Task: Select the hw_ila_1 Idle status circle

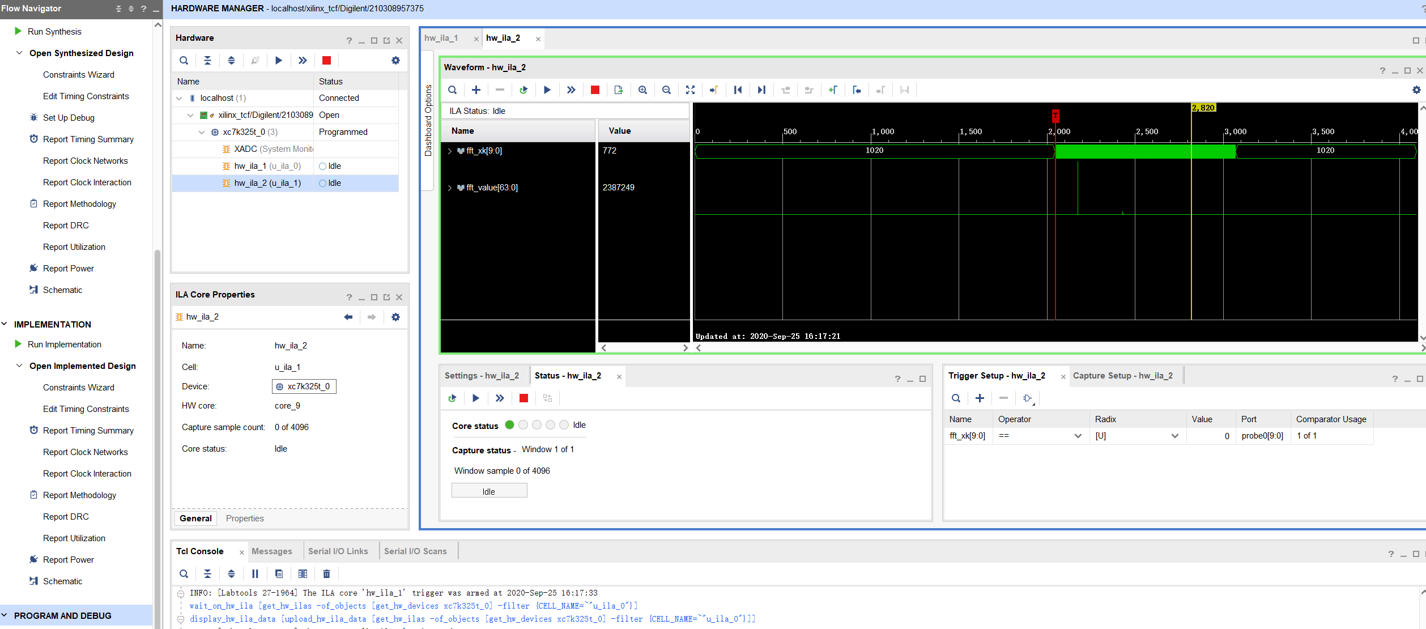Action: [x=322, y=166]
